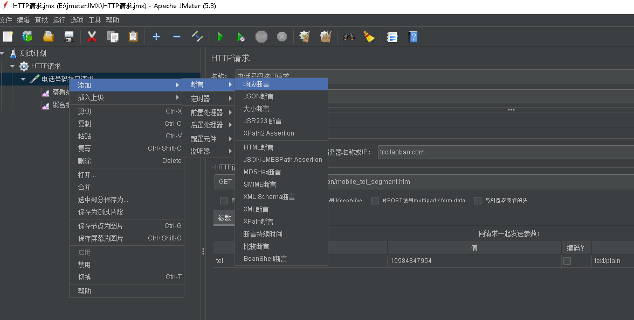
Task: Click the 值 column header
Action: click(474, 248)
